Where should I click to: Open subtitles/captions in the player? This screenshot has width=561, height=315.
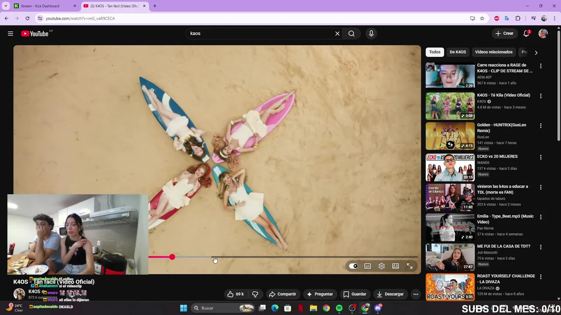pyautogui.click(x=368, y=266)
